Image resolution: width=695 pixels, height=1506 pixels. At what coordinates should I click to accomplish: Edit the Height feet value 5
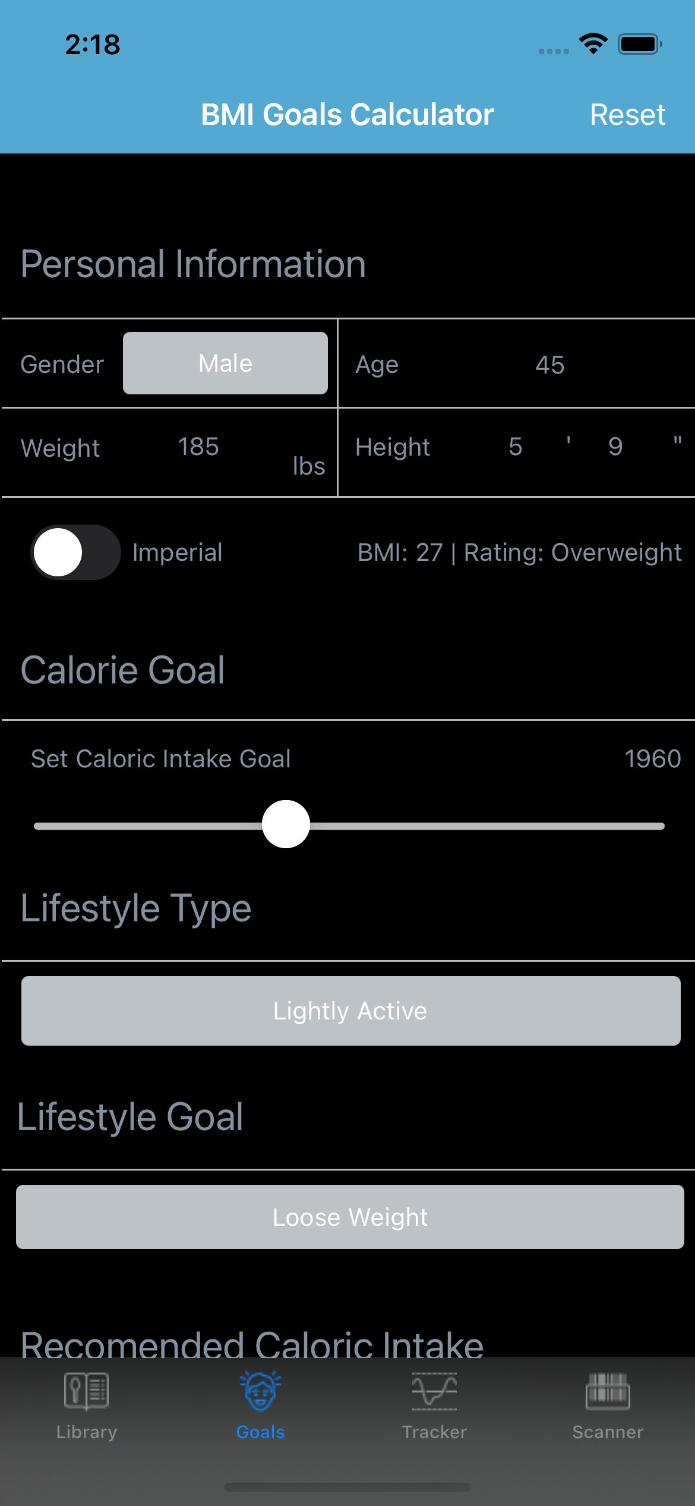tap(515, 447)
